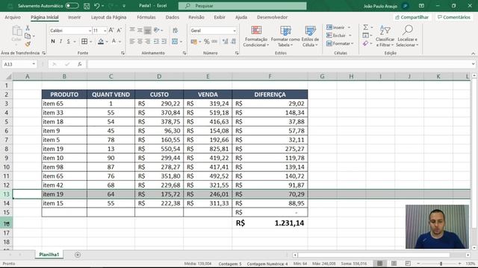Click the Format Painter brush icon
Viewport: 478px width, 268px height.
[x=28, y=45]
